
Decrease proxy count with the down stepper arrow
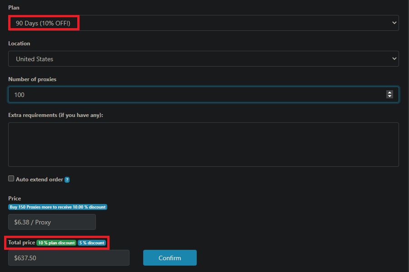click(x=389, y=96)
